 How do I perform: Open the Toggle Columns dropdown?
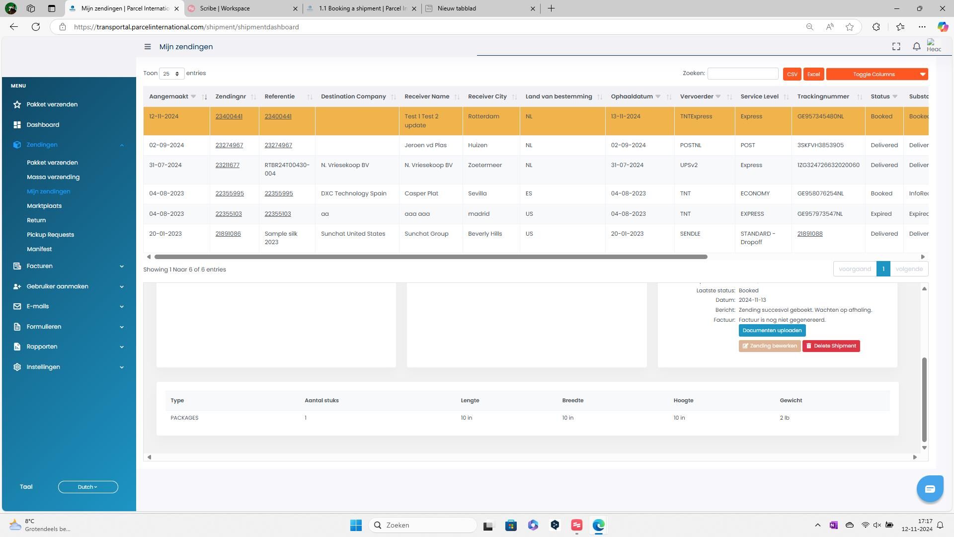pos(877,74)
